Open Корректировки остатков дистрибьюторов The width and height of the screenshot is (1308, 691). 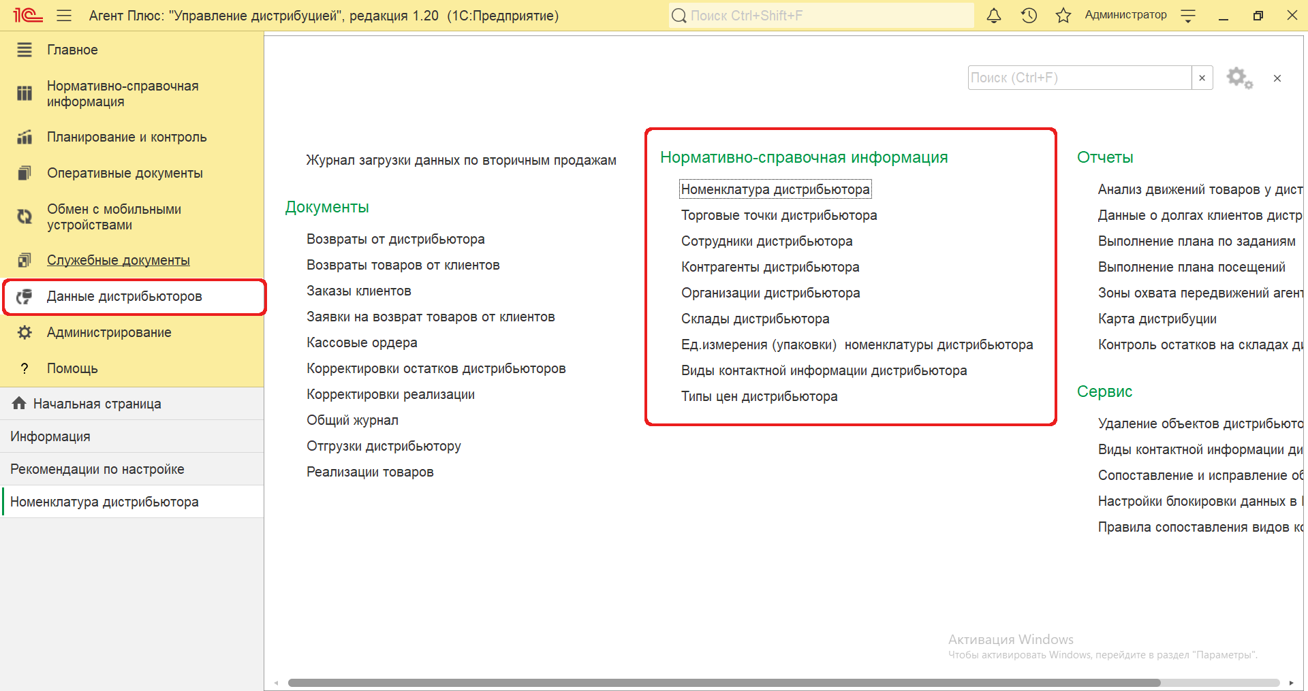point(436,368)
